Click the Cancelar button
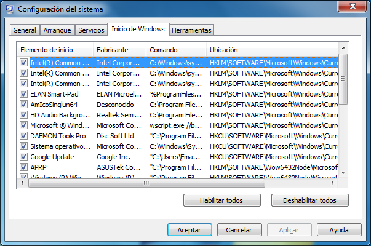371x246 pixels. [x=239, y=229]
